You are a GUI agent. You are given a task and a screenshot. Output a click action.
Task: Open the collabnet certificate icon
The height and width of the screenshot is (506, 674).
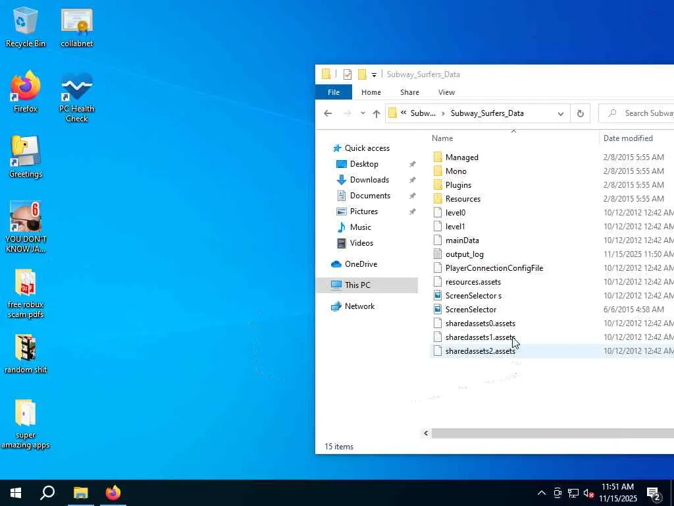[x=77, y=26]
